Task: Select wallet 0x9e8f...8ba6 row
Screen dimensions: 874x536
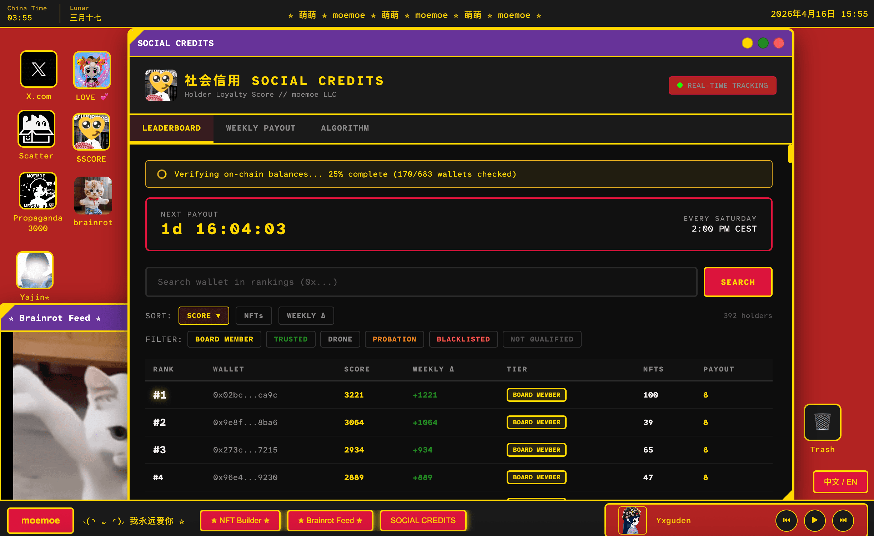Action: click(x=459, y=423)
